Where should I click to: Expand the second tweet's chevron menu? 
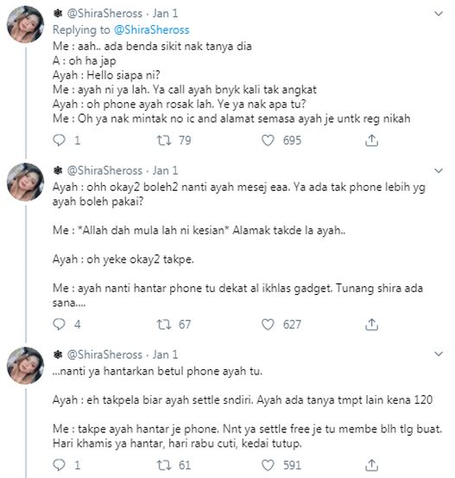coord(439,171)
